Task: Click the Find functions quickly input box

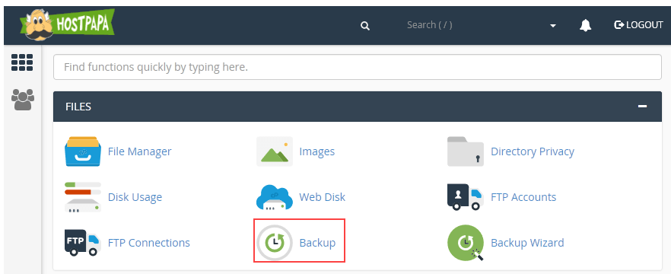Action: click(x=358, y=67)
